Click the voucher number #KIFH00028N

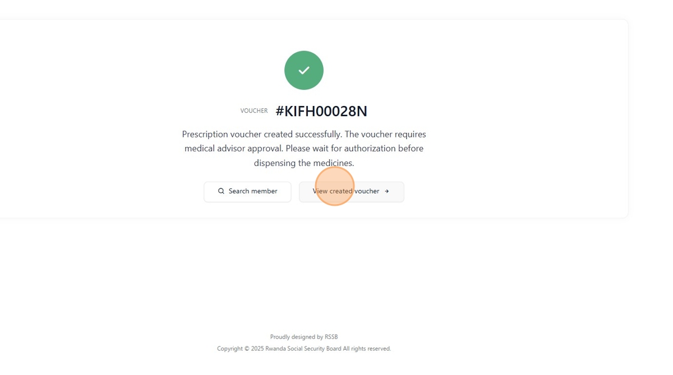click(321, 111)
